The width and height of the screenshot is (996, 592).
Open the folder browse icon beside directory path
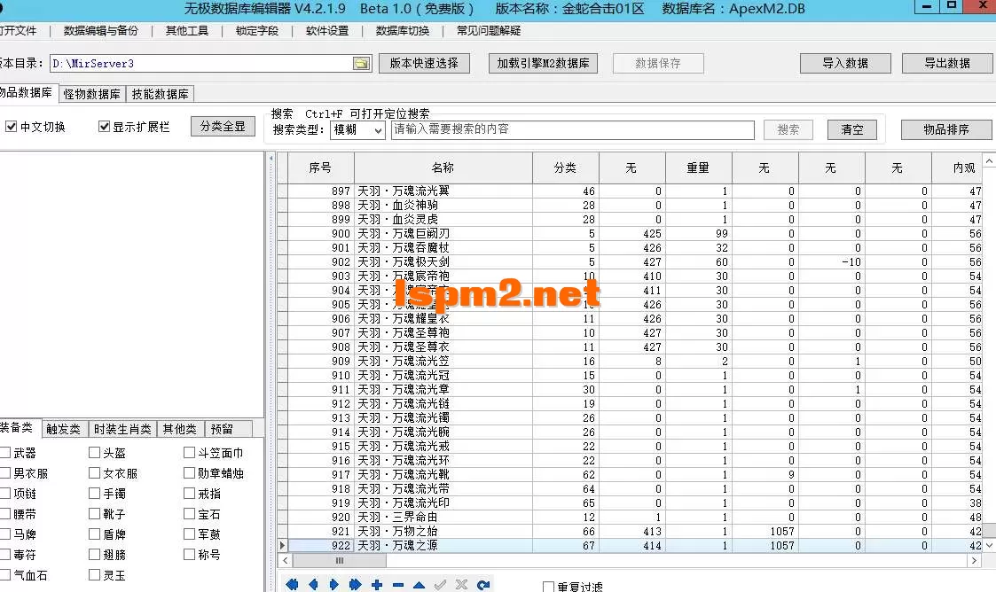point(360,63)
